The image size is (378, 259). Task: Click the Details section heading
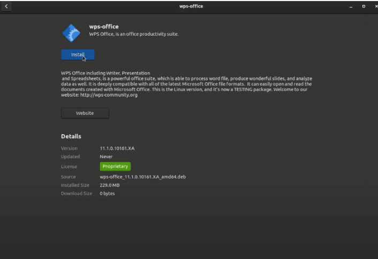tap(71, 137)
